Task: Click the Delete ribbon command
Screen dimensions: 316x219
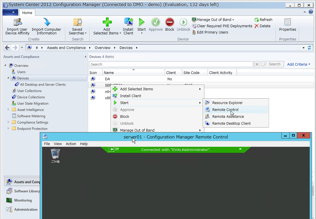Action: [x=262, y=26]
